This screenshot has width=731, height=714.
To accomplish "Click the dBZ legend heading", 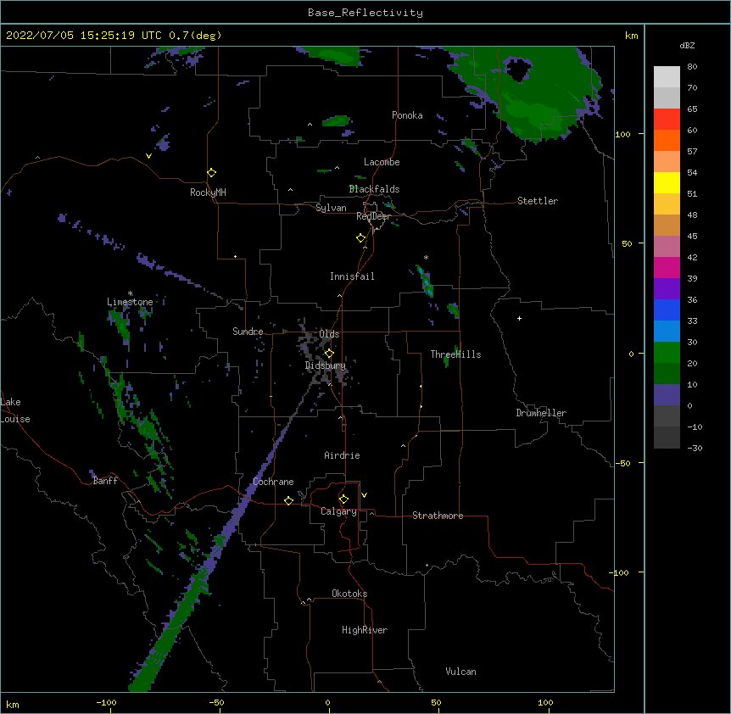I will click(687, 45).
